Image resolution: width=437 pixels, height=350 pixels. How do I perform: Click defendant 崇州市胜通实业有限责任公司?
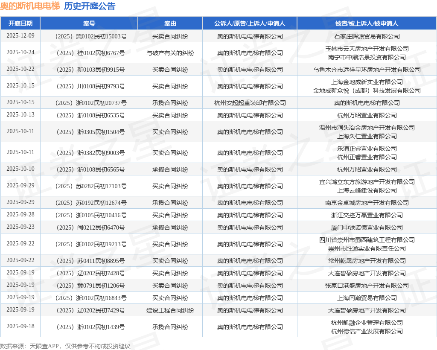[x=367, y=248]
